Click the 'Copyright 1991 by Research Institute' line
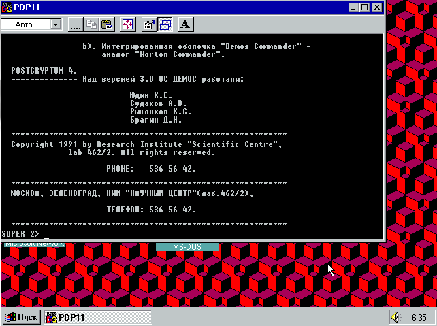 pos(146,144)
